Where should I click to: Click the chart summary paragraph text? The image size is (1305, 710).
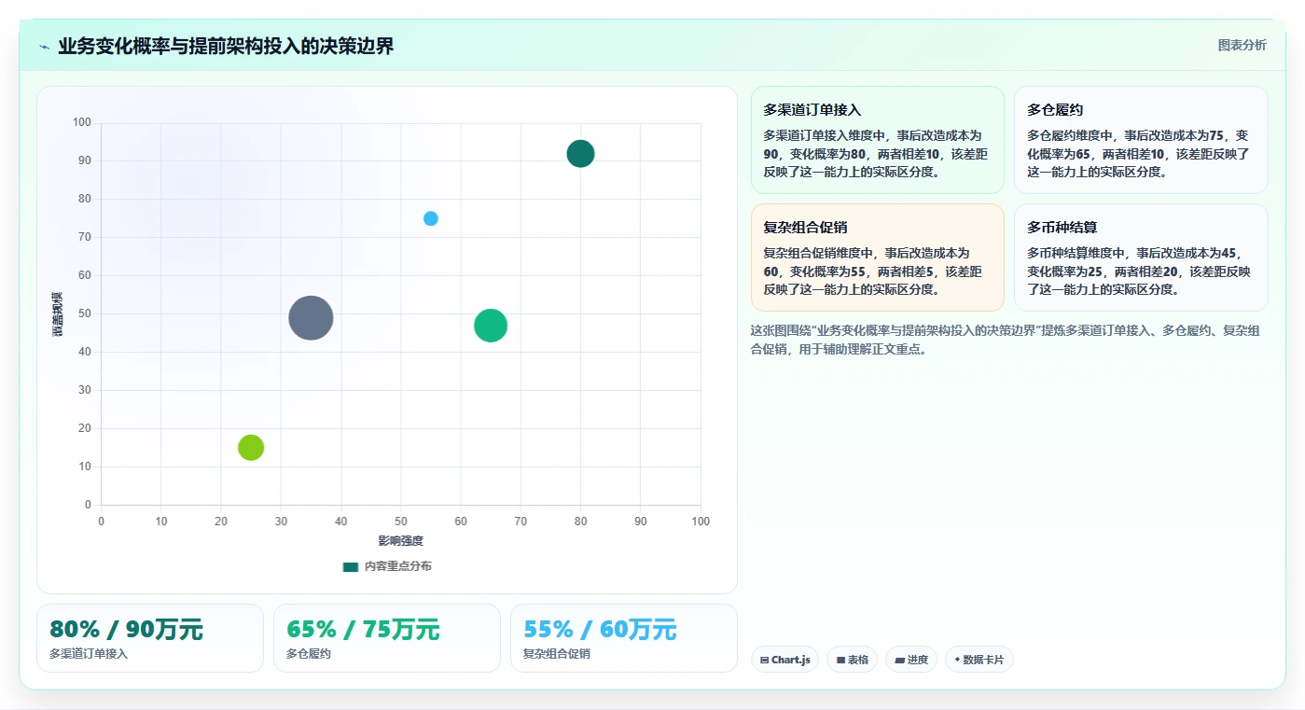coord(1007,341)
